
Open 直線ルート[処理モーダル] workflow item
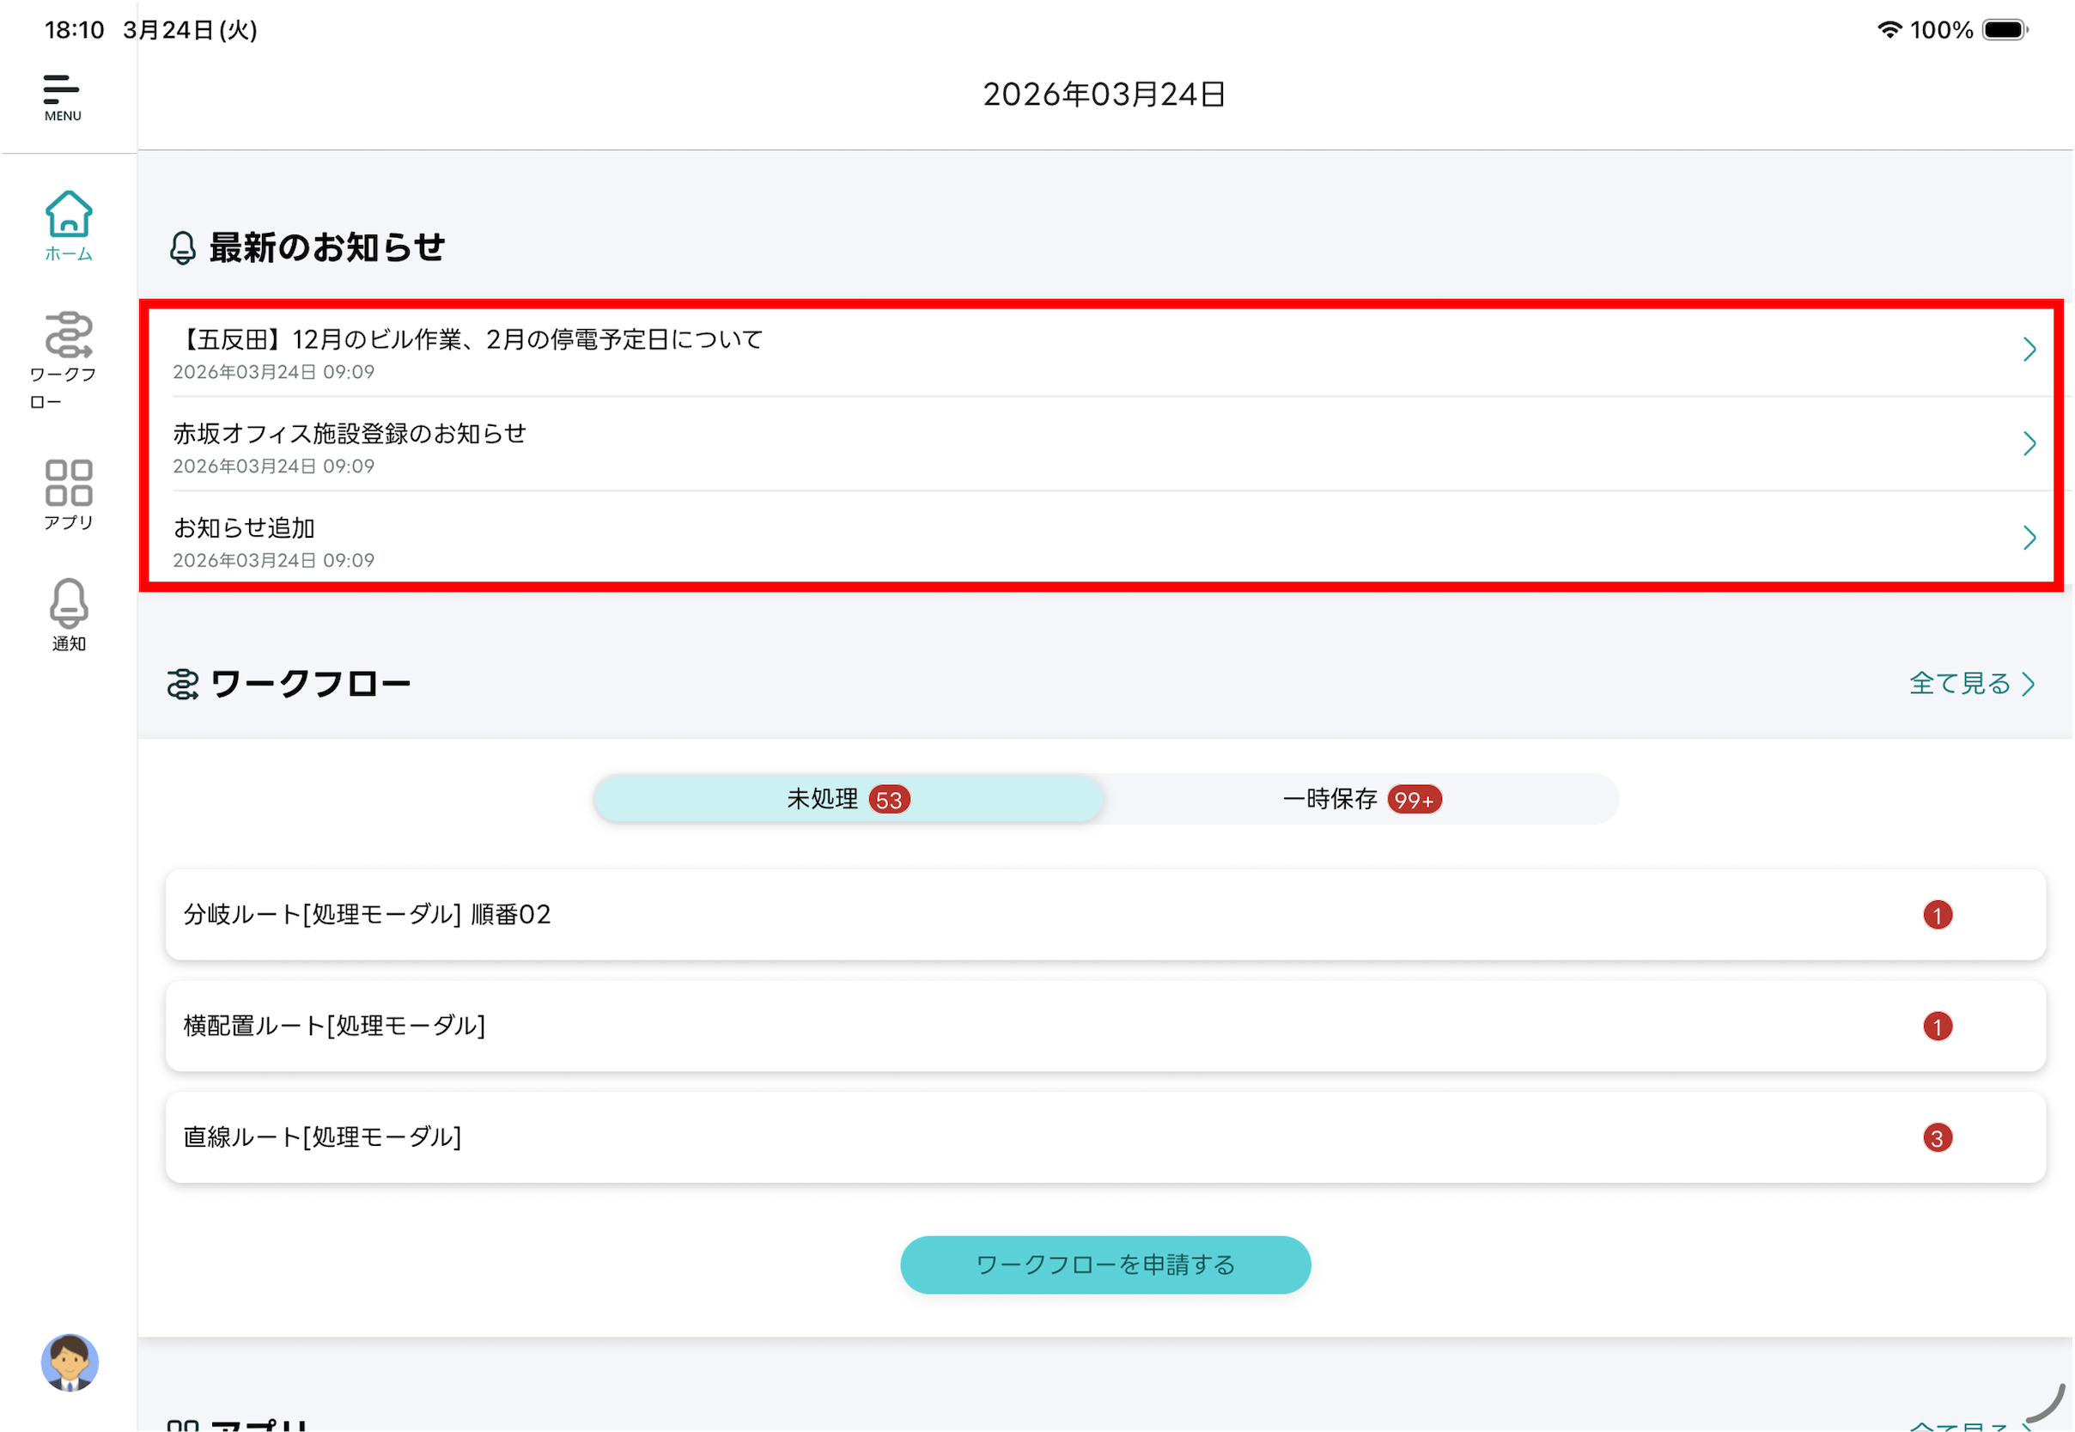pyautogui.click(x=1105, y=1136)
